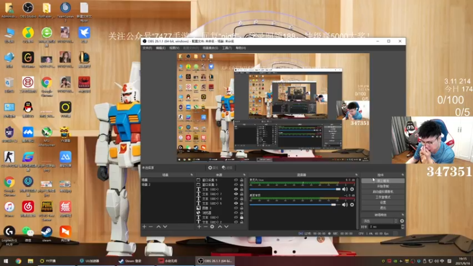This screenshot has height=266, width=473.
Task: Open the 场景集合(S) menu
Action: (210, 48)
